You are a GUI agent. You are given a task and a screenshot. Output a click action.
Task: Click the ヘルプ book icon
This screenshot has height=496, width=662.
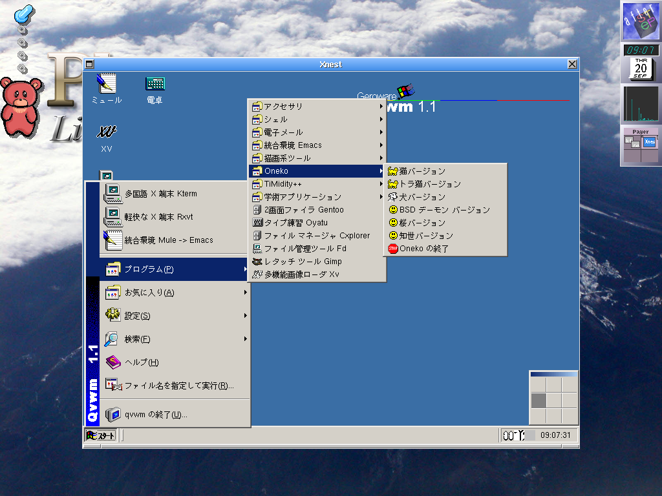[x=112, y=362]
